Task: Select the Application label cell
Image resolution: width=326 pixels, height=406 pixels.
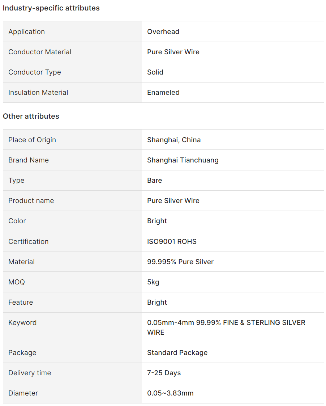Action: click(72, 31)
